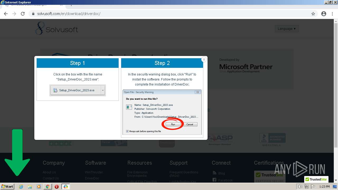Click the Facebook icon in footer
This screenshot has width=338, height=190.
[214, 180]
